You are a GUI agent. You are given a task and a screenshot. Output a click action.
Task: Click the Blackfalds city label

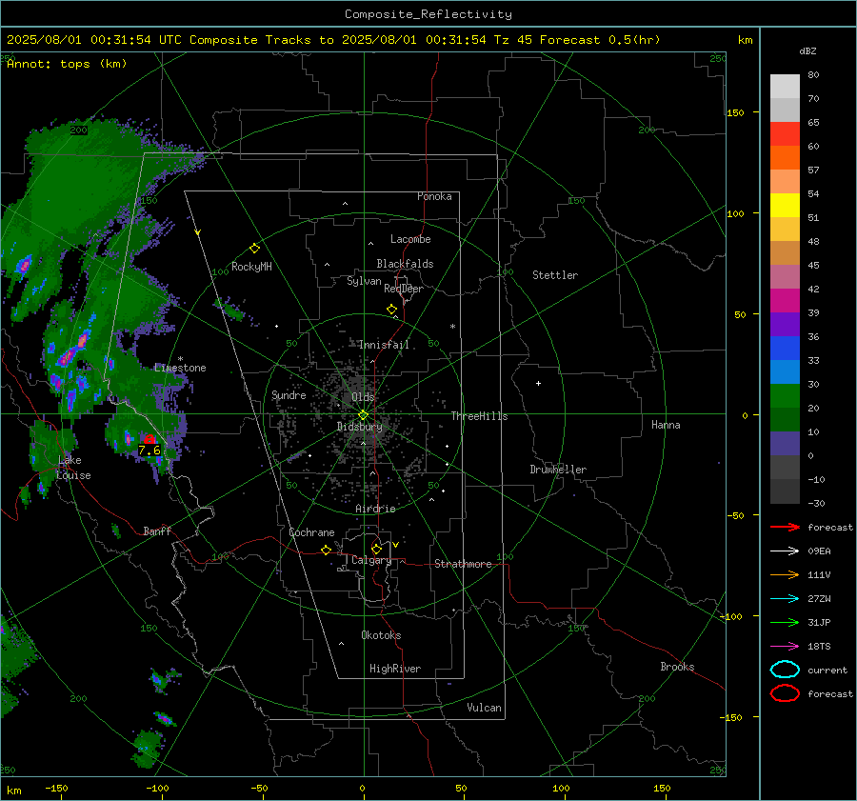[x=405, y=264]
